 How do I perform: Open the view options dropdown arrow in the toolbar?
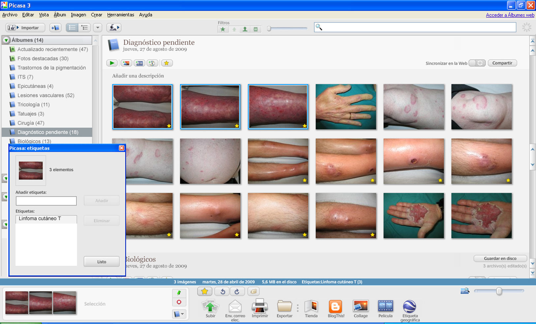(97, 28)
